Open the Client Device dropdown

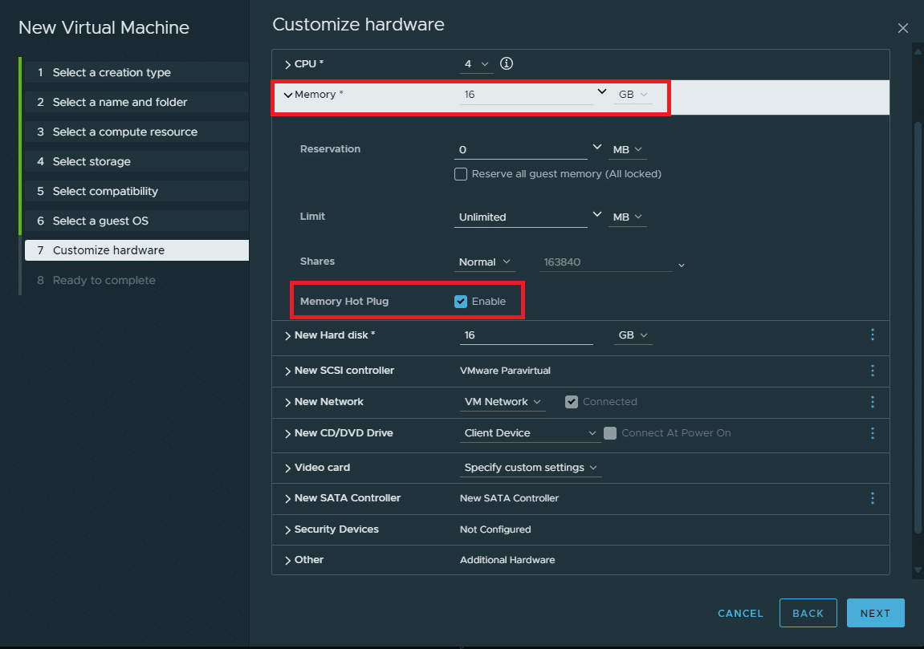(530, 433)
